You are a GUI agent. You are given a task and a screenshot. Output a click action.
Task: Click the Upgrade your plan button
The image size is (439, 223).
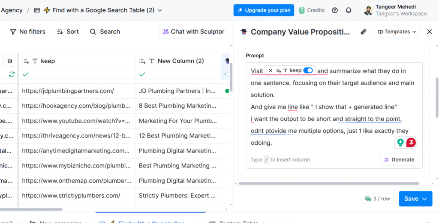264,10
